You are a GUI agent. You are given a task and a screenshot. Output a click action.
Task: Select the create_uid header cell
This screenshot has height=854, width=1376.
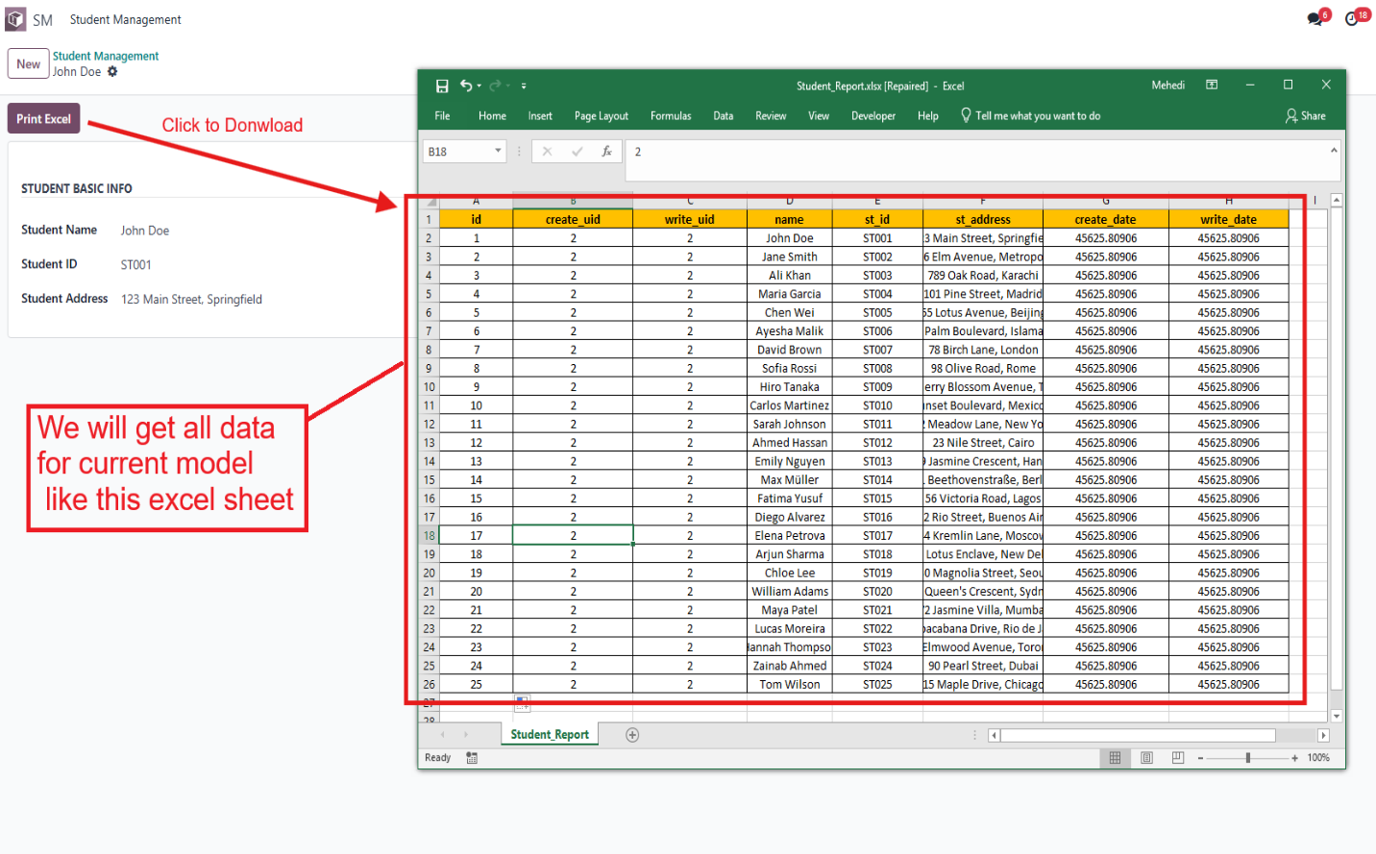(573, 219)
